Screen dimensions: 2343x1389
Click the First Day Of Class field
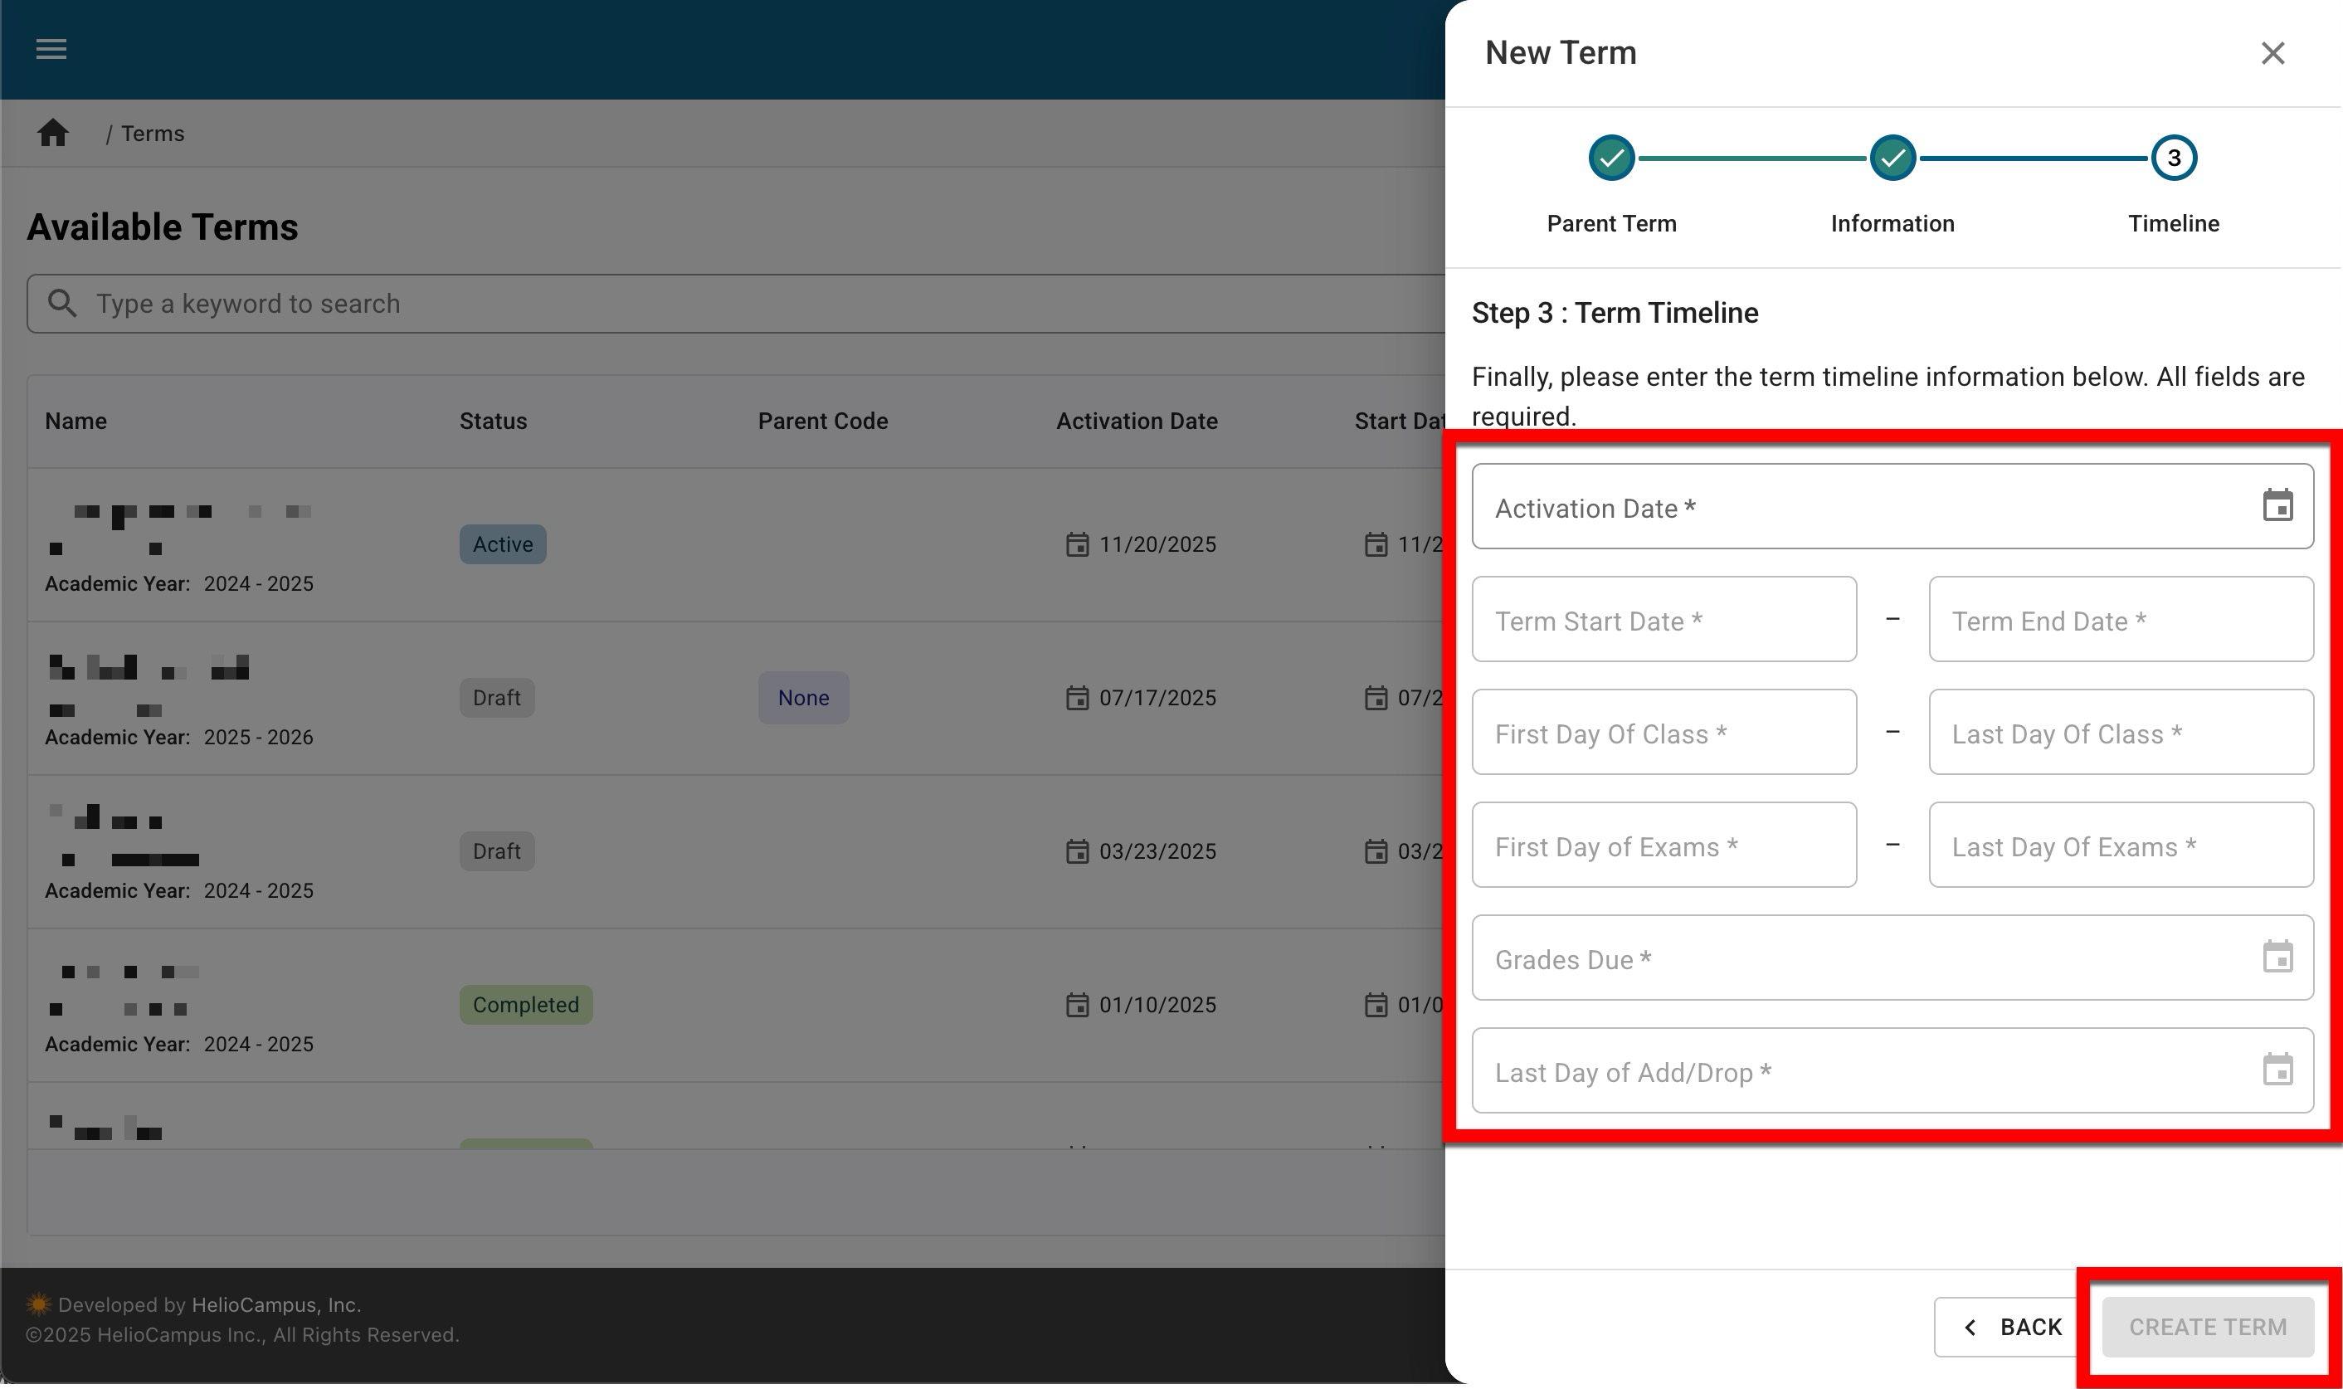tap(1663, 733)
